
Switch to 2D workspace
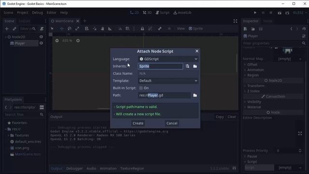point(134,13)
